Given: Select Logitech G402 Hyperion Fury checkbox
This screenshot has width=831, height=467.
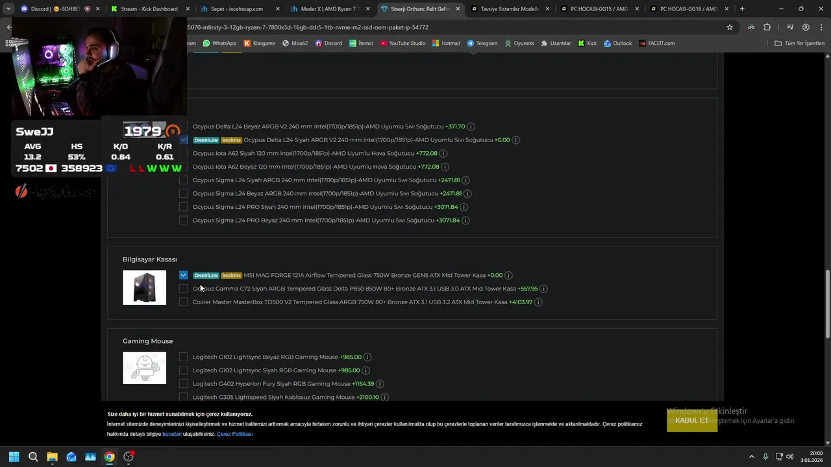Looking at the screenshot, I should click(184, 383).
